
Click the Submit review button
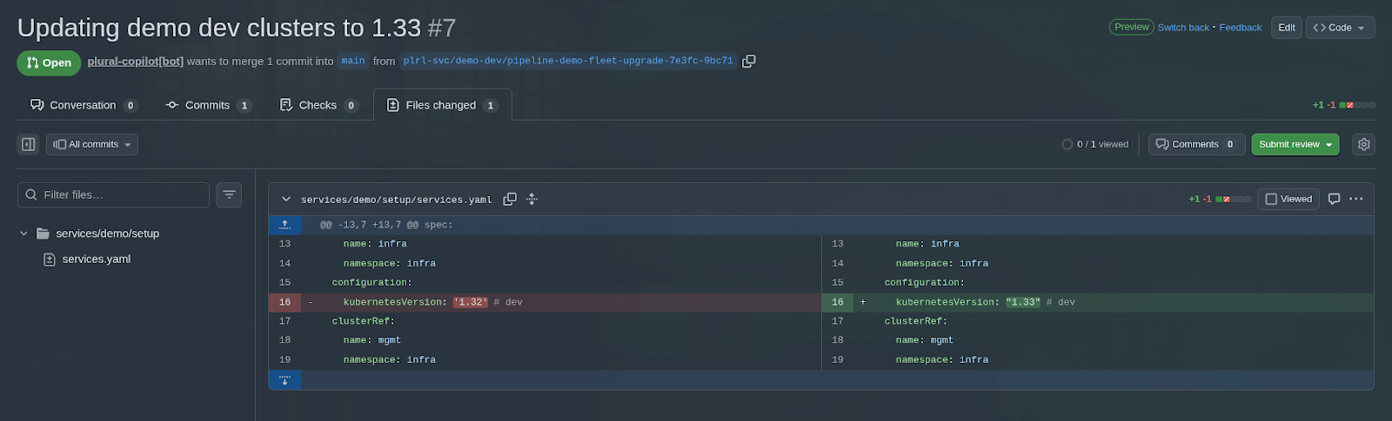pos(1295,145)
